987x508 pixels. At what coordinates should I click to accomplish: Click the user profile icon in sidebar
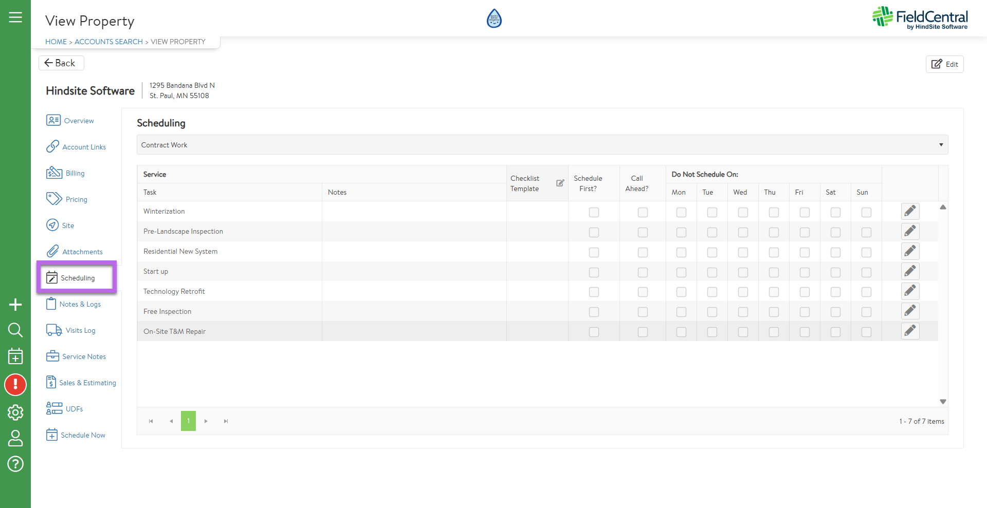click(15, 438)
